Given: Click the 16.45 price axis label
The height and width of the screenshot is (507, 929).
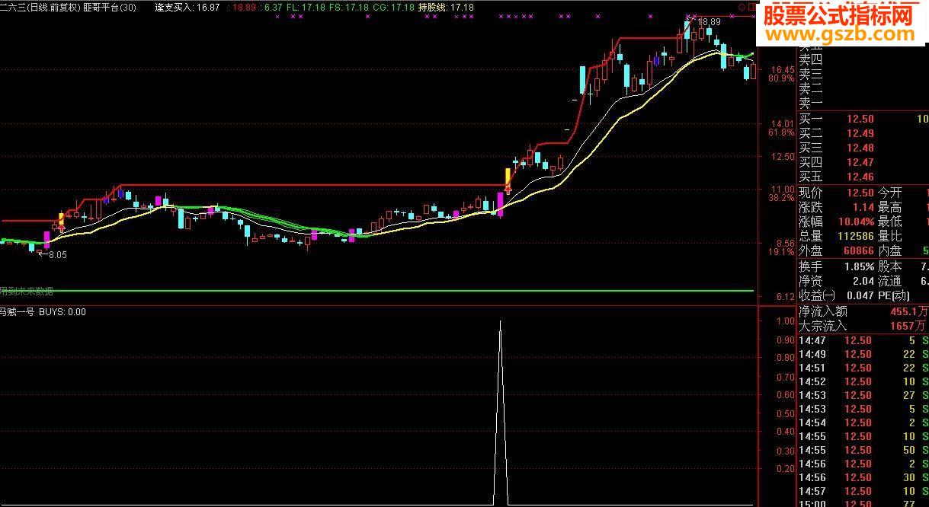Looking at the screenshot, I should coord(783,70).
